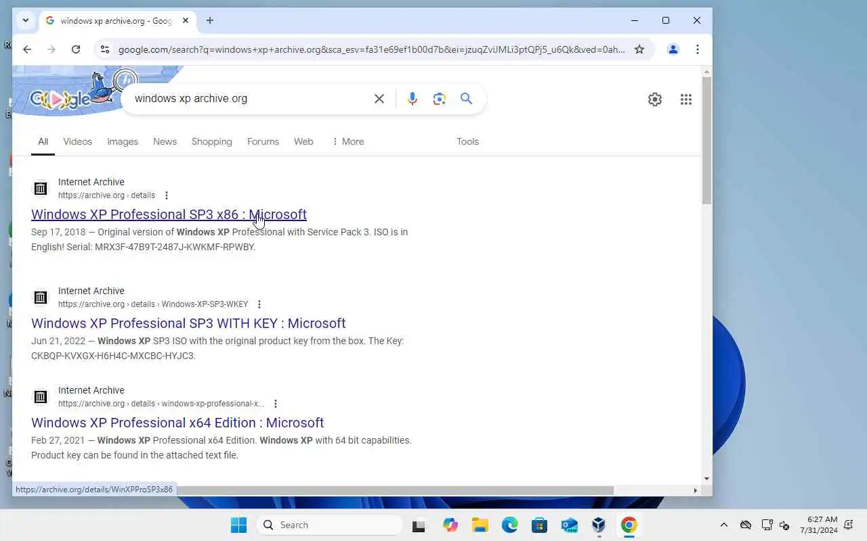
Task: Switch to Forums results tab
Action: tap(263, 141)
